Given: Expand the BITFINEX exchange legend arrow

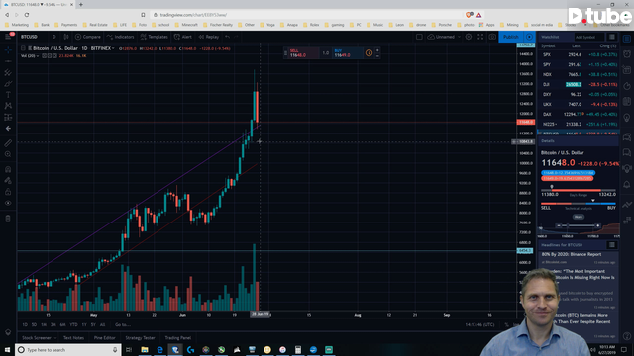Looking at the screenshot, I should point(113,48).
